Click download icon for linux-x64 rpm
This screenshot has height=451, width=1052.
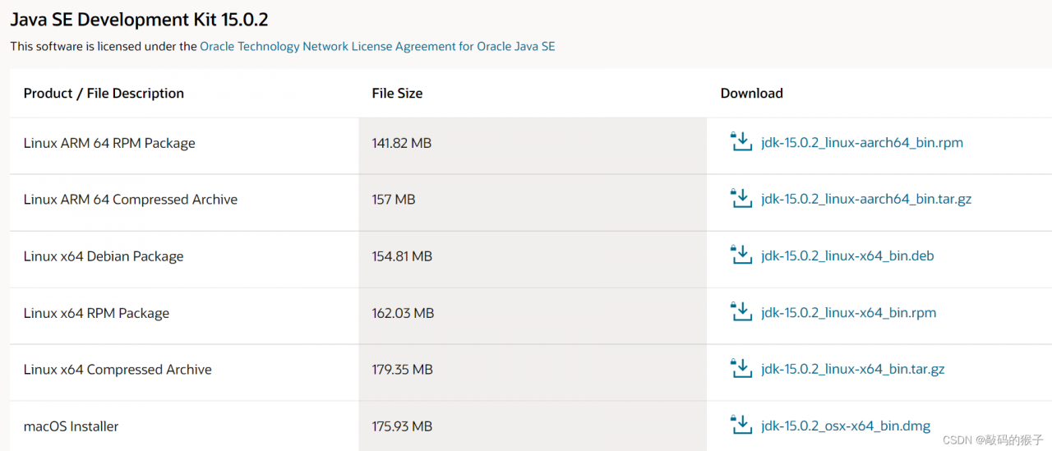(741, 312)
